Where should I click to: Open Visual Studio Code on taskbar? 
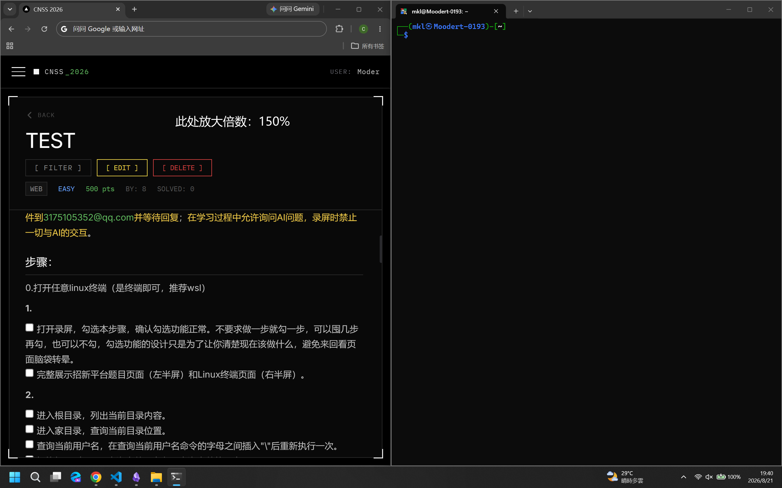(x=116, y=477)
